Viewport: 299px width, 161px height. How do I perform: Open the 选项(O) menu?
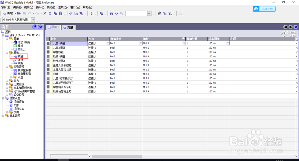[63, 7]
